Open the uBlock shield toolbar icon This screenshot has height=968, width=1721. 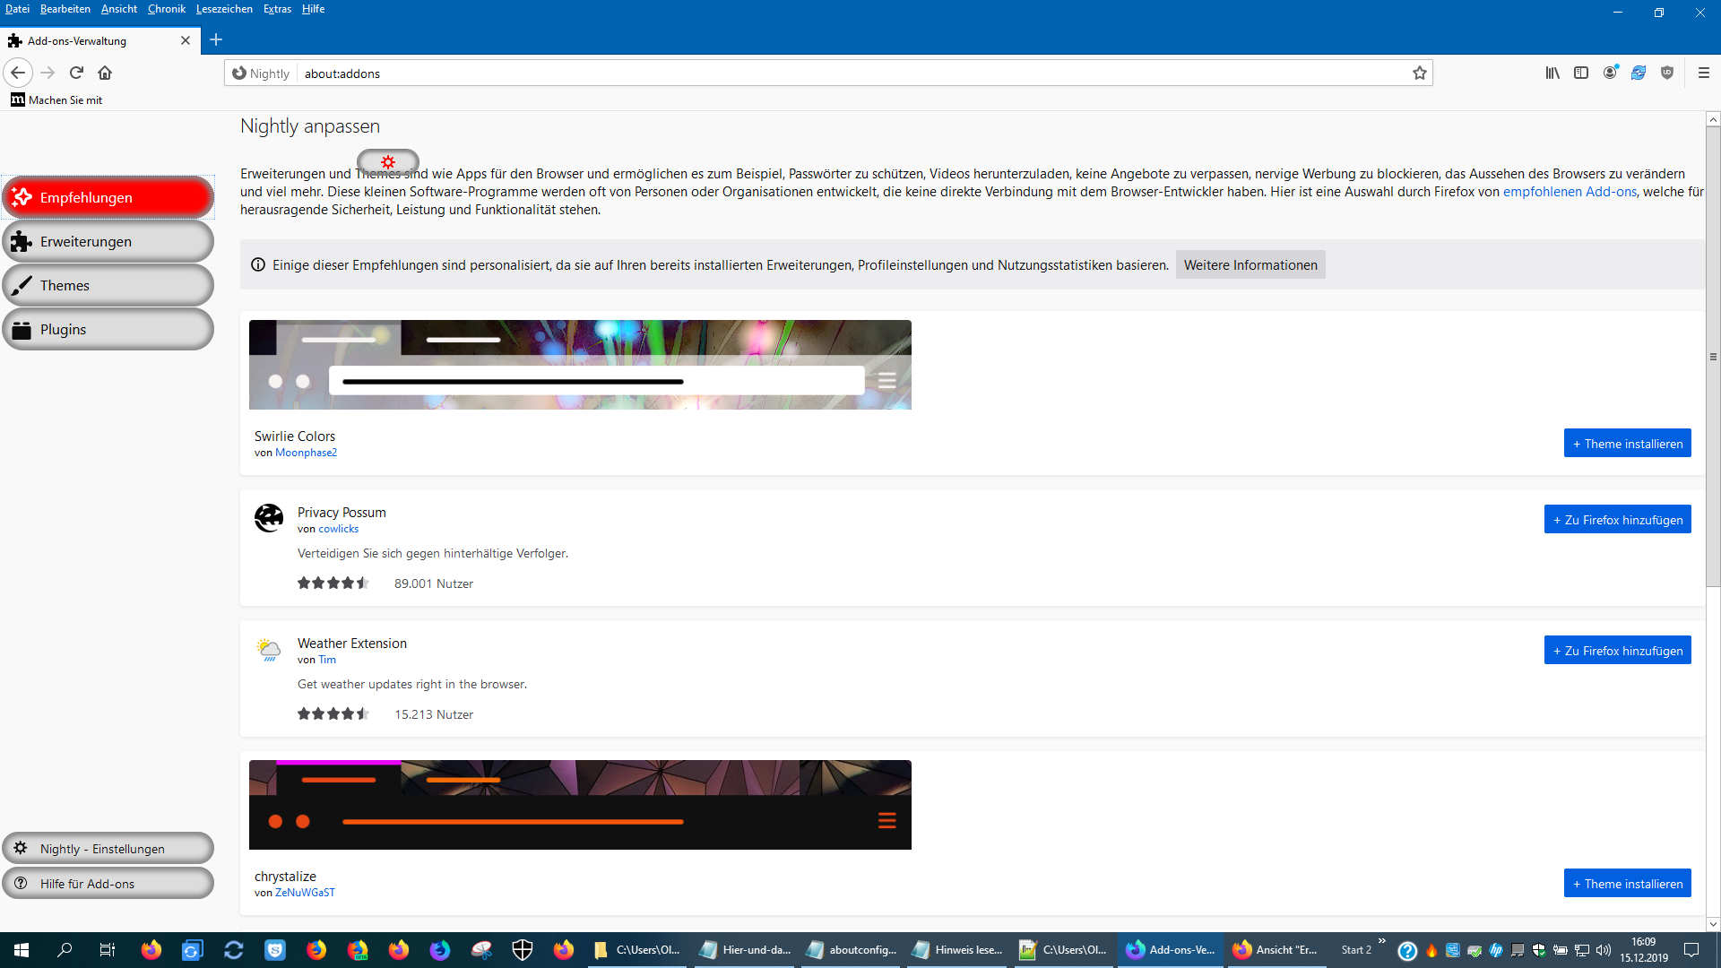click(1667, 73)
